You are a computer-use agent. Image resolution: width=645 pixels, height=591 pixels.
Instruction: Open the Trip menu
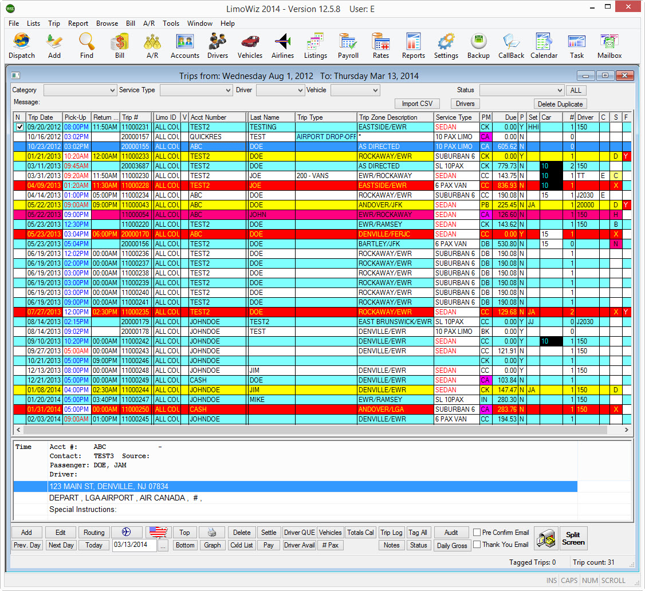tap(54, 23)
